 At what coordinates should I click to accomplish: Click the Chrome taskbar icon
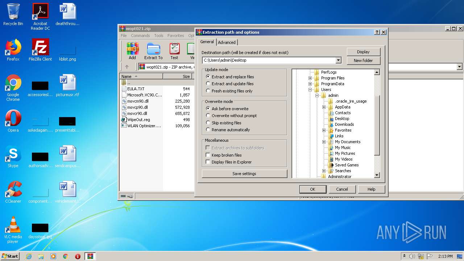pos(66,256)
